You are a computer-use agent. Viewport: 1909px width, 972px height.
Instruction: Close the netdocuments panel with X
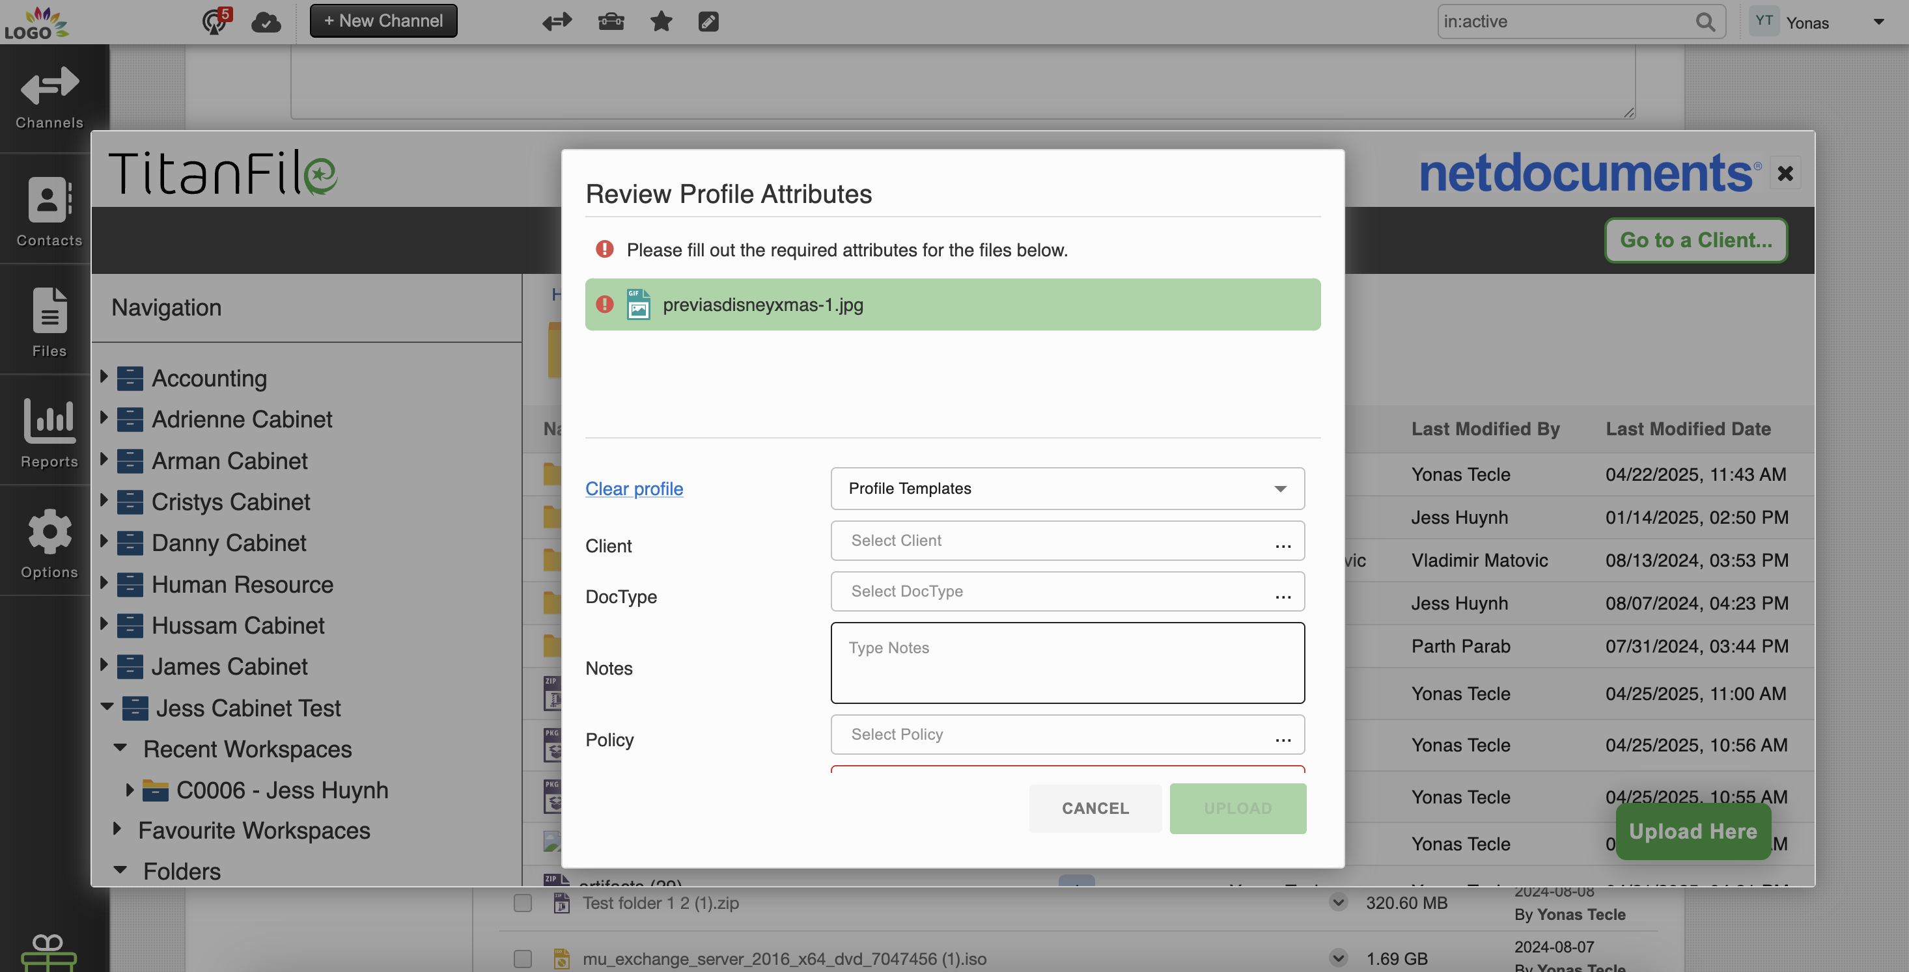[x=1786, y=173]
